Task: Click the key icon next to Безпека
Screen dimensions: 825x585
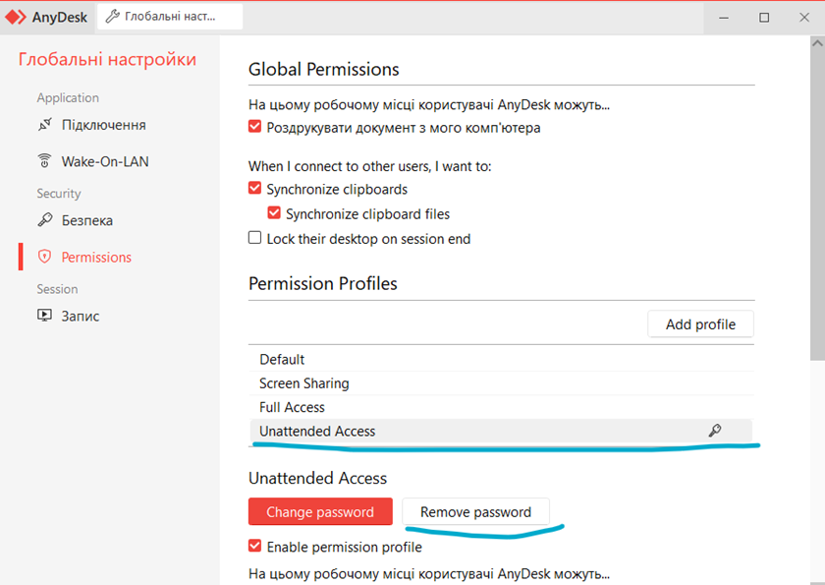Action: (44, 220)
